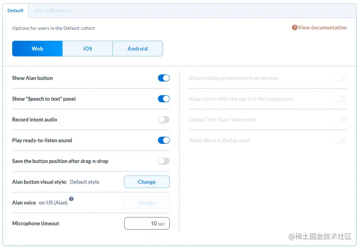The height and width of the screenshot is (248, 359).
Task: Click the Default style value text
Action: 85,182
